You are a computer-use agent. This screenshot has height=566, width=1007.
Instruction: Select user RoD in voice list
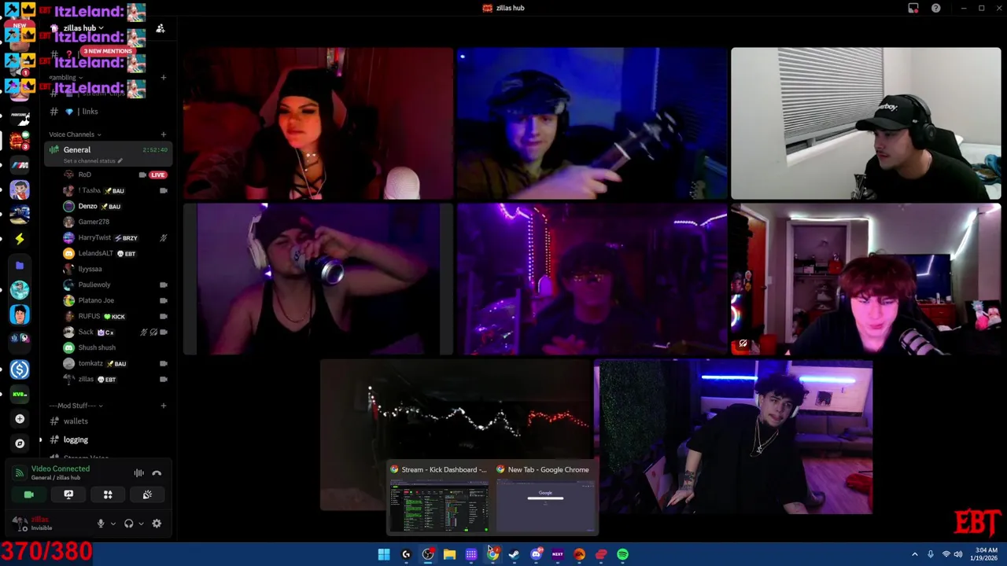[84, 175]
